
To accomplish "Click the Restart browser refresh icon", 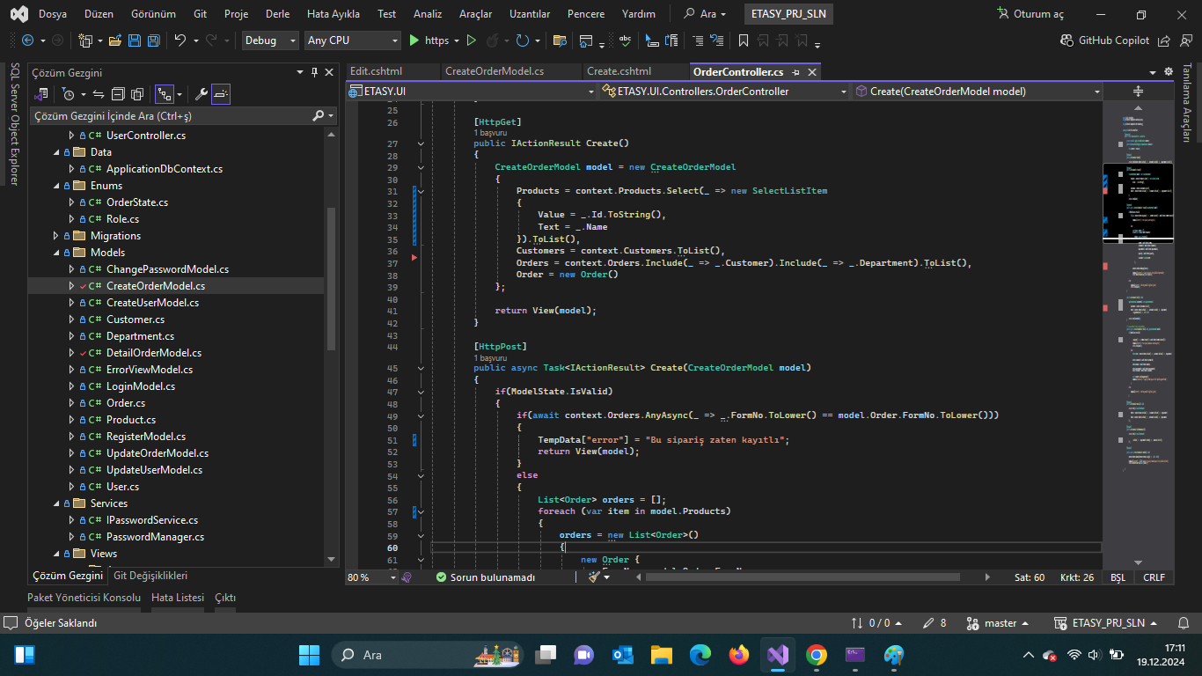I will pyautogui.click(x=522, y=40).
